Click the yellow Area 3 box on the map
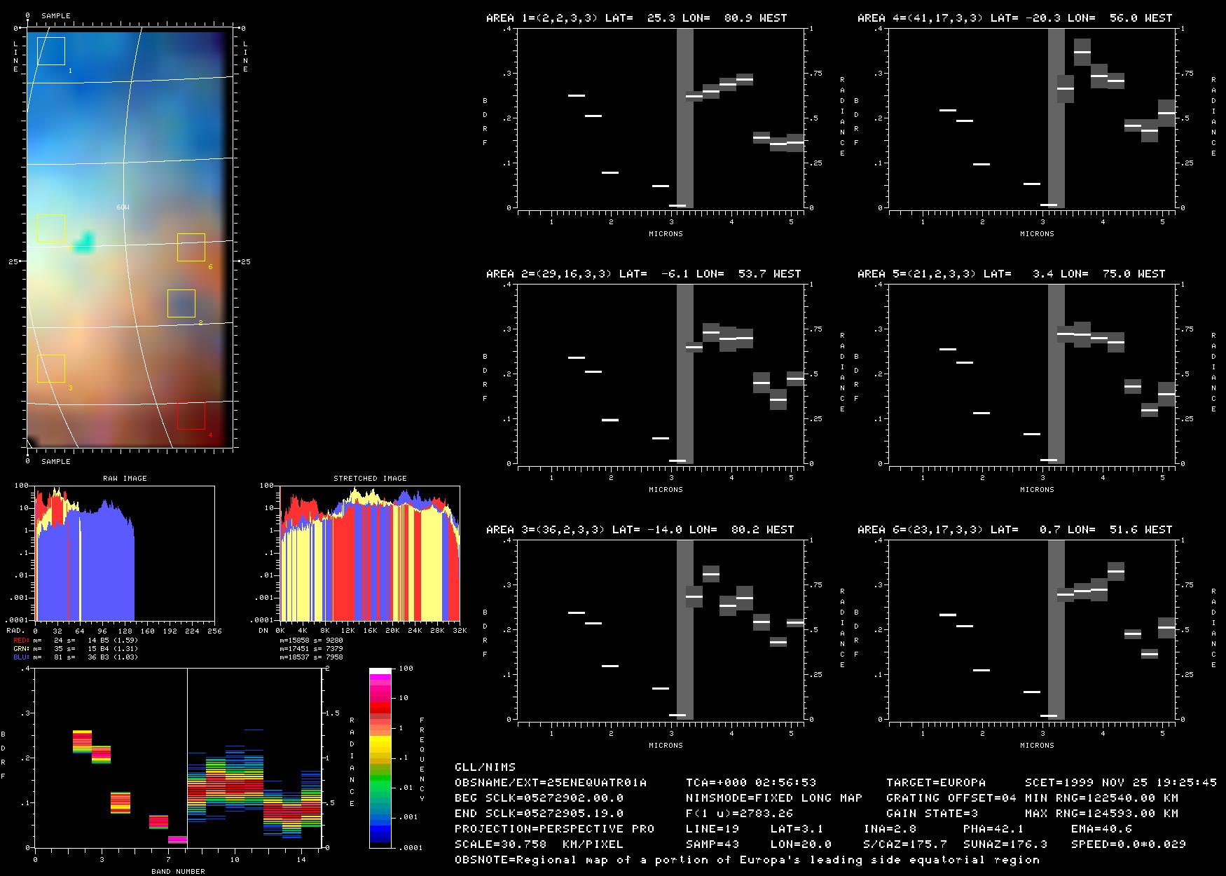1226x876 pixels. (51, 369)
